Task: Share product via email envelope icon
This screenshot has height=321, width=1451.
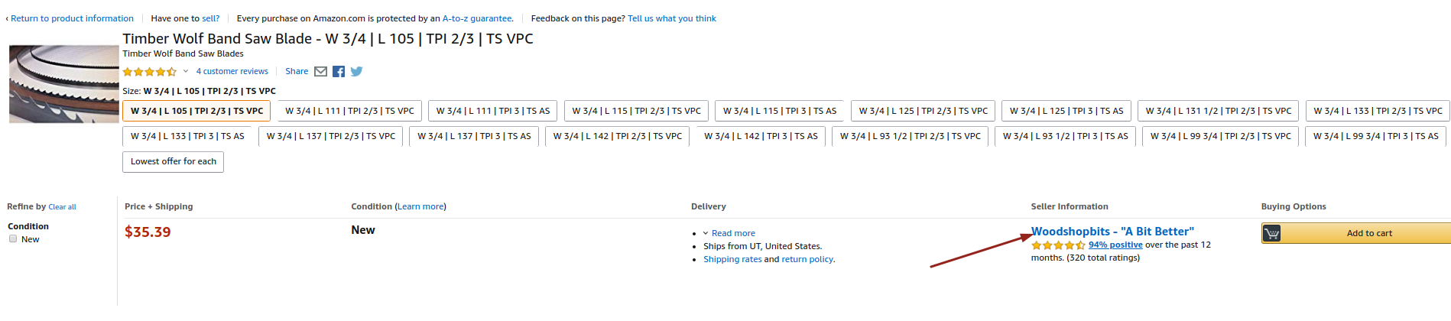Action: click(321, 72)
